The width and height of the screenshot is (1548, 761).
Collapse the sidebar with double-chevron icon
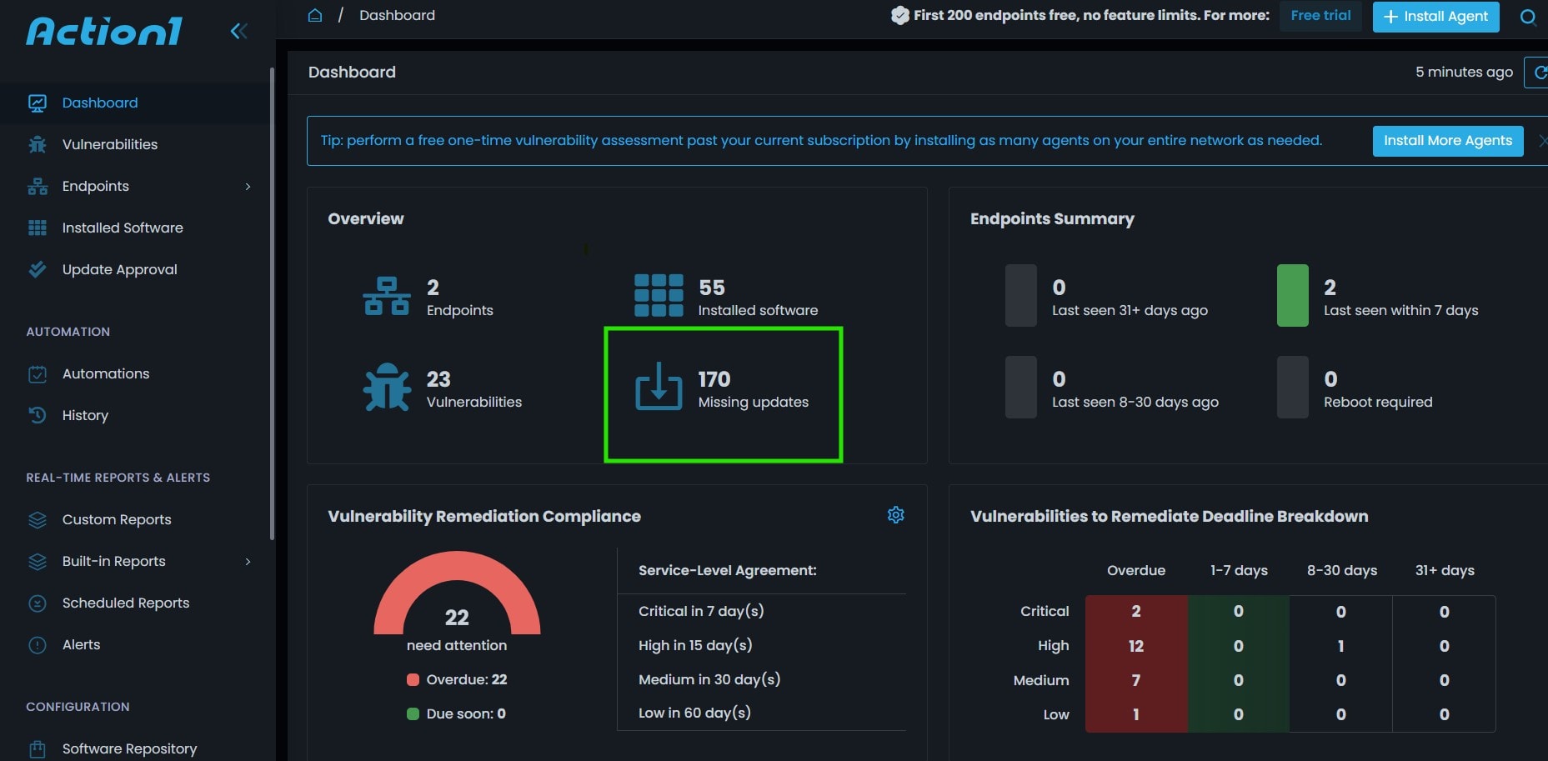tap(239, 32)
